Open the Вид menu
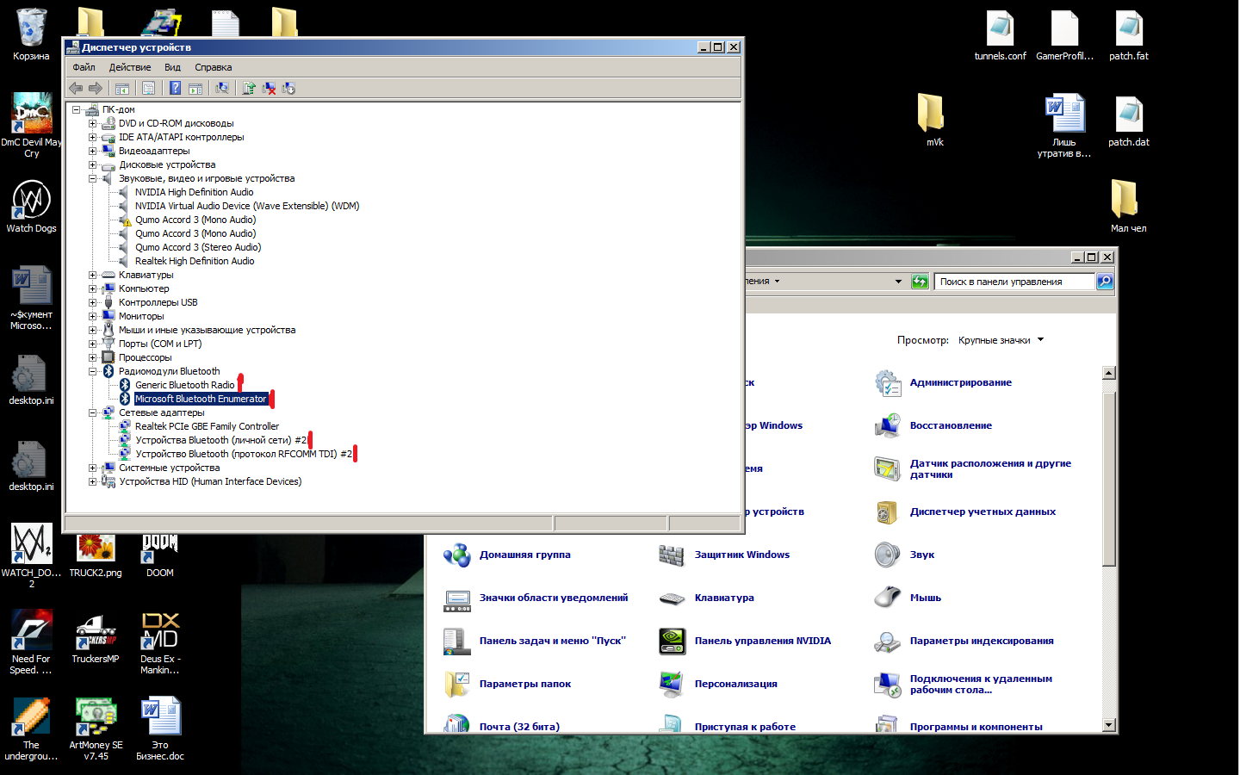This screenshot has height=775, width=1240. click(x=172, y=67)
